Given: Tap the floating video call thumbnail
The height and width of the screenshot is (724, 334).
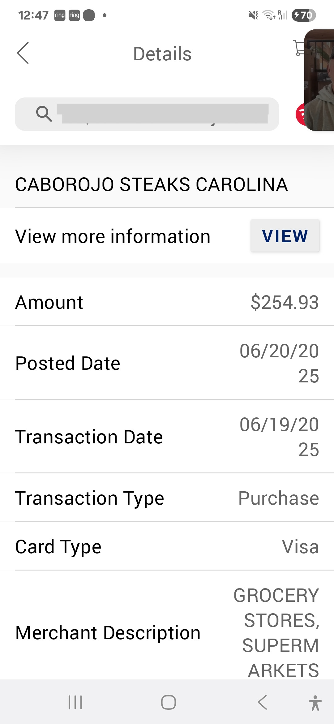Looking at the screenshot, I should click(320, 80).
